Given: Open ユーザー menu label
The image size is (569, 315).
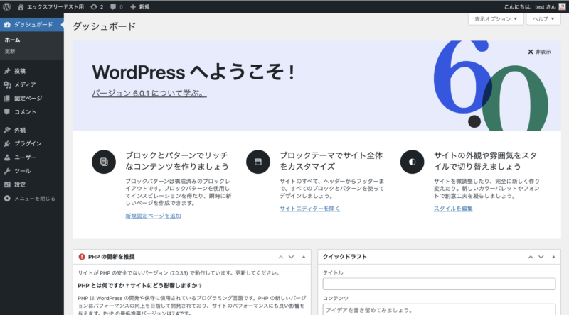Looking at the screenshot, I should (x=26, y=157).
